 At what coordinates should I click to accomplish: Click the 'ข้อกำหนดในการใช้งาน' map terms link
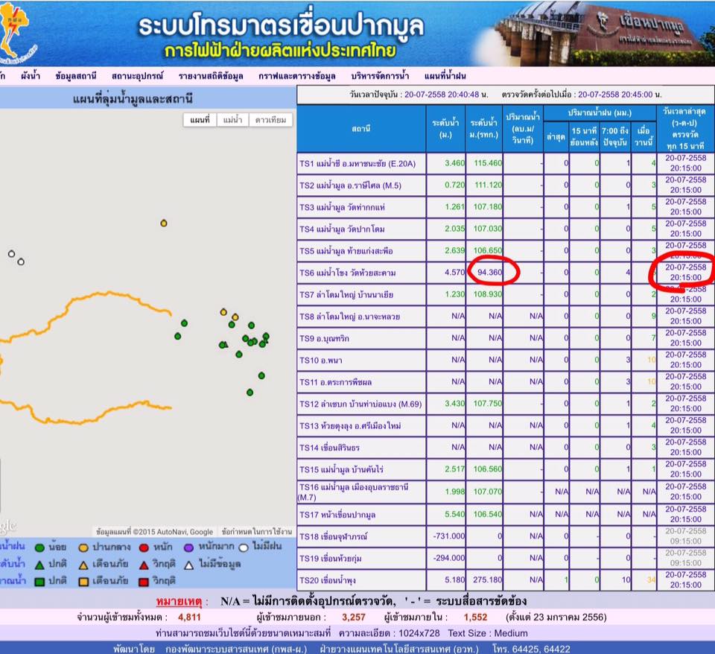point(256,532)
